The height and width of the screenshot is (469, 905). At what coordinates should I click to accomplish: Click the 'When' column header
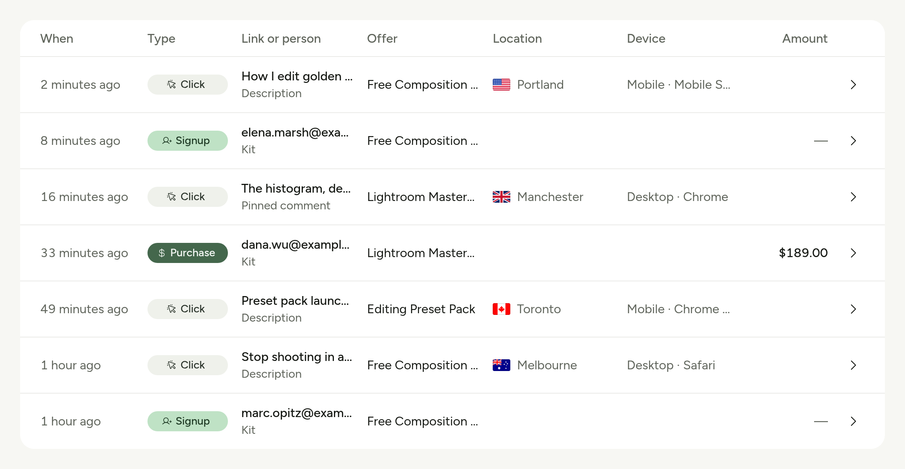tap(57, 39)
